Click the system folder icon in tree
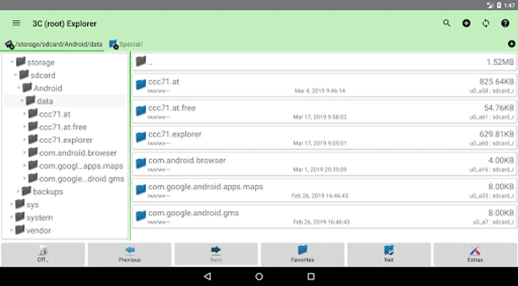 tap(20, 217)
